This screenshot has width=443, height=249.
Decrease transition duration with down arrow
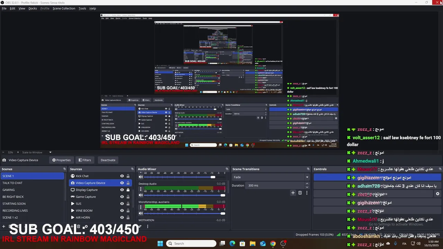tap(307, 187)
